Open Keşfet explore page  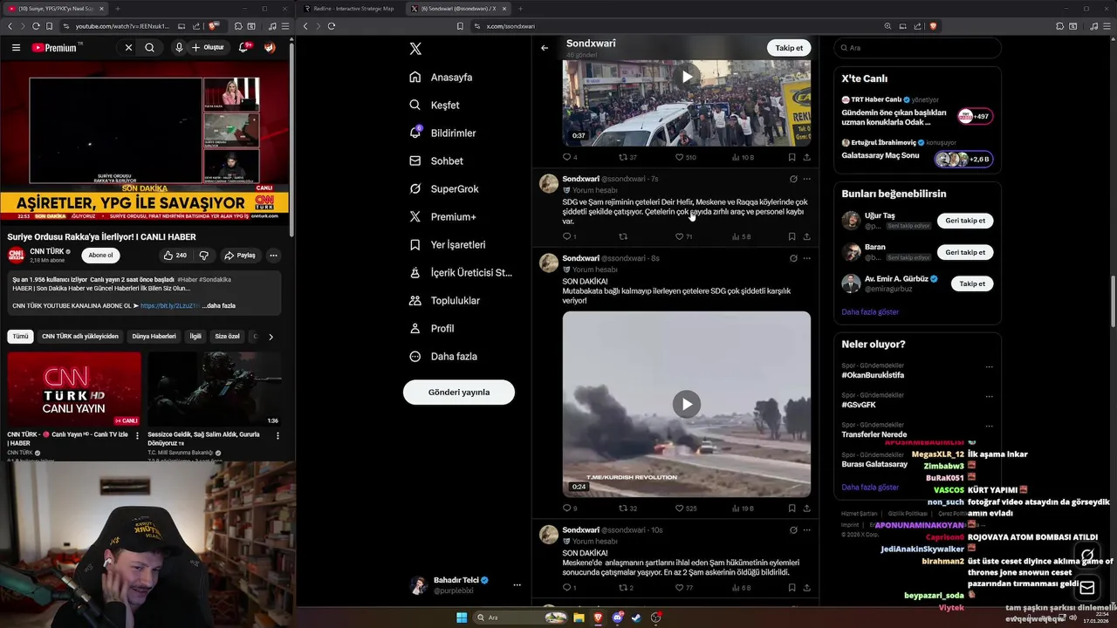click(x=434, y=106)
